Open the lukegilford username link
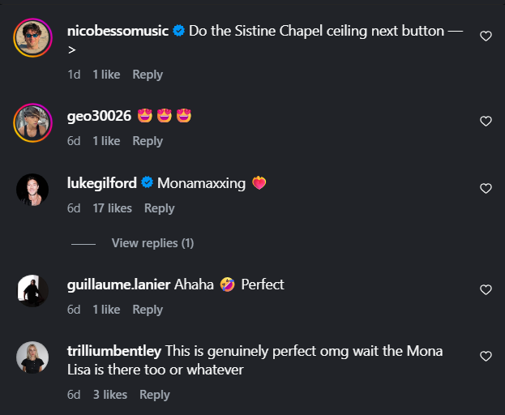The height and width of the screenshot is (415, 505). (102, 183)
